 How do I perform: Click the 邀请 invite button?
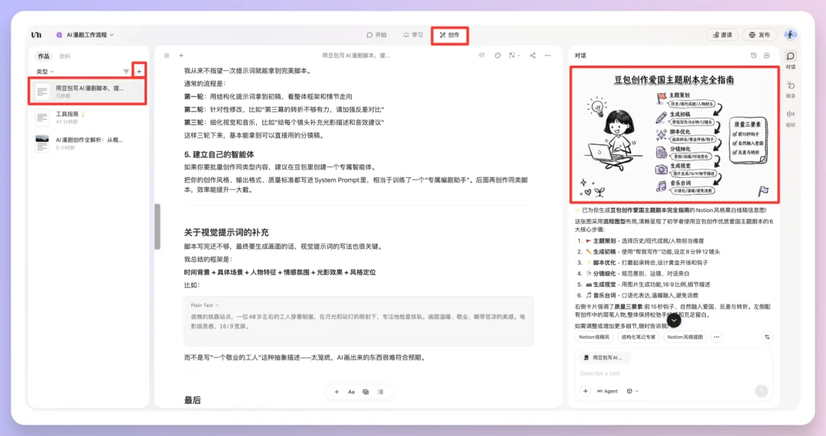(x=722, y=34)
